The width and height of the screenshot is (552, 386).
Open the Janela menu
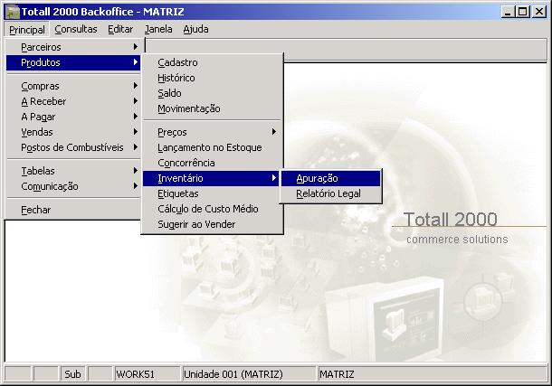pos(158,29)
